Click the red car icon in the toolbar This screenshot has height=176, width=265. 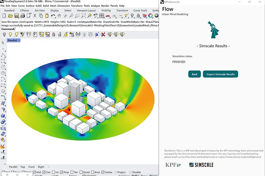pos(108,16)
